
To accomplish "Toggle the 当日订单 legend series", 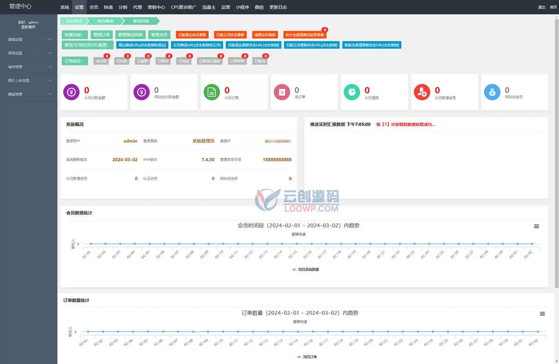I will [307, 357].
